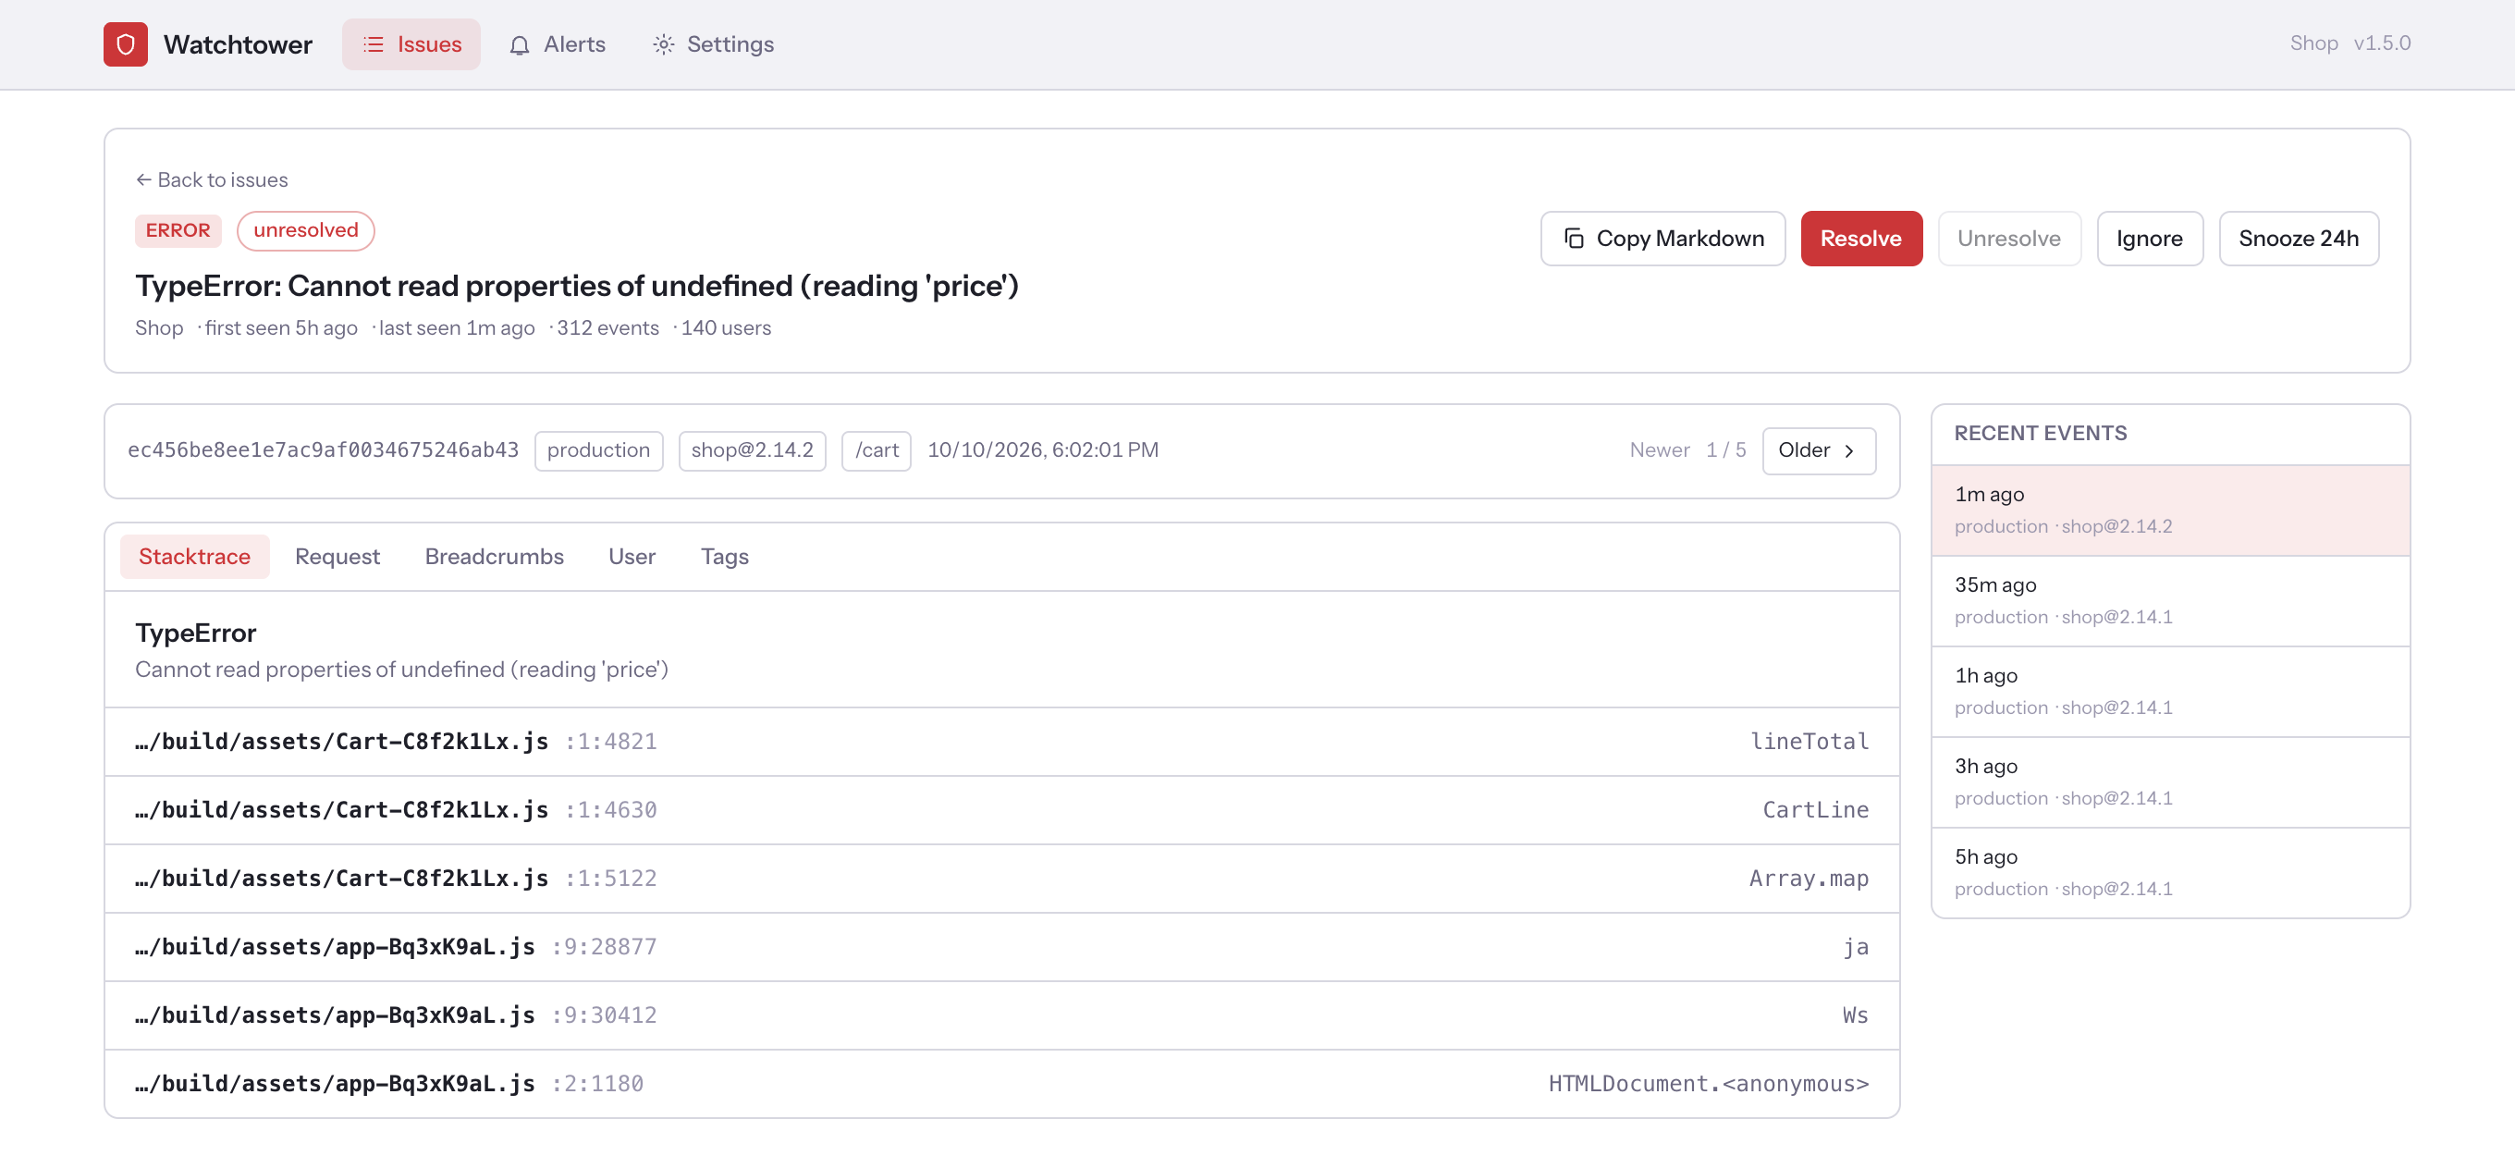This screenshot has height=1156, width=2515.
Task: Click the list icon in Issues nav
Action: 373,44
